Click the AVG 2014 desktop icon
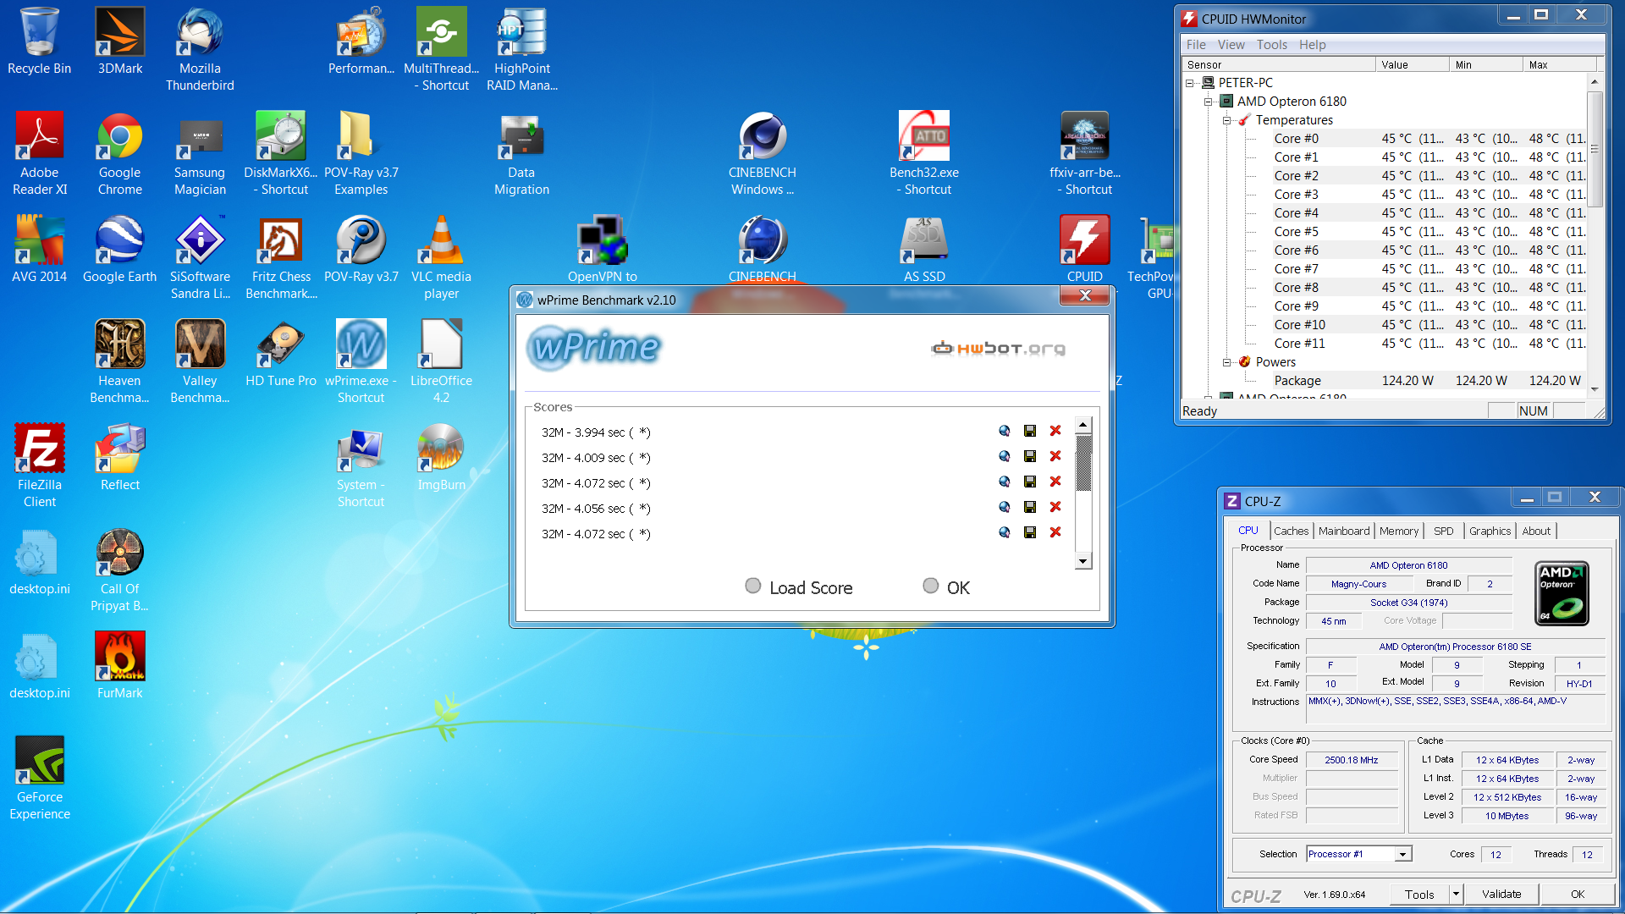Image resolution: width=1625 pixels, height=914 pixels. (40, 249)
